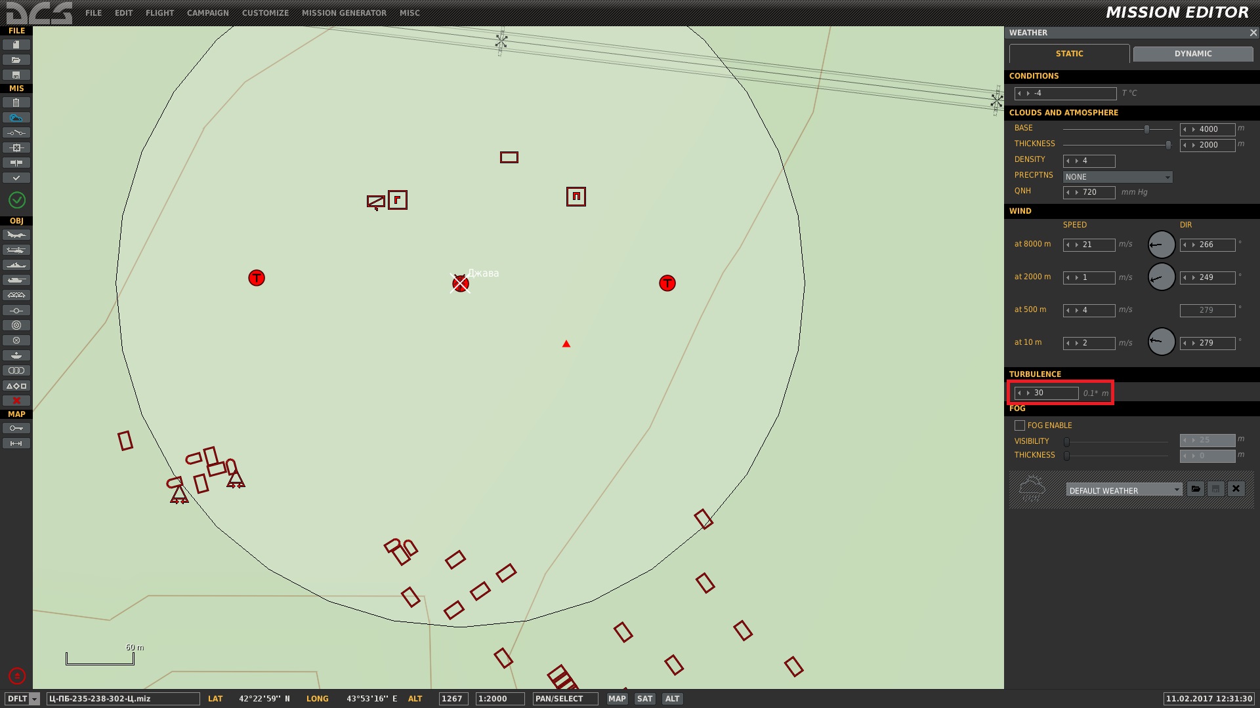Switch to the DYNAMIC weather tab

(x=1193, y=54)
